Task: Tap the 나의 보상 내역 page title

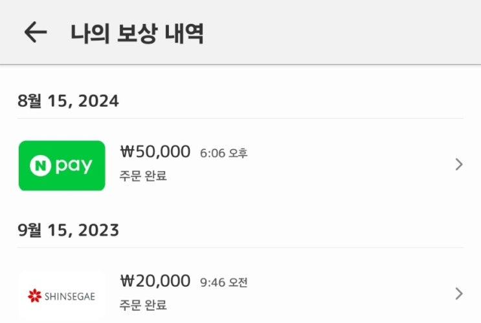Action: coord(137,33)
